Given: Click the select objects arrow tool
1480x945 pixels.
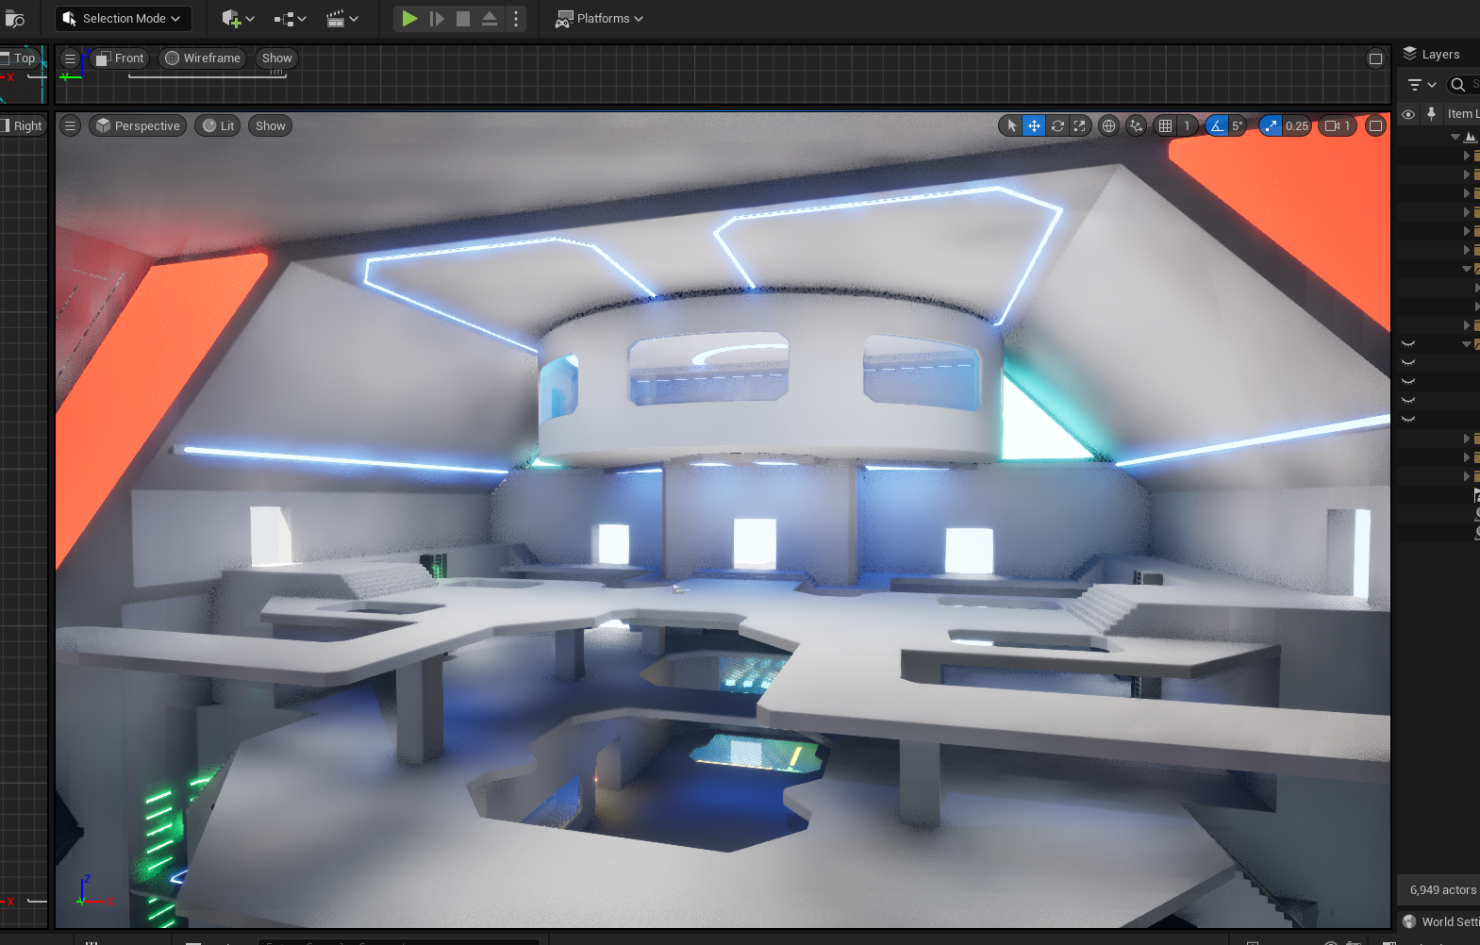Looking at the screenshot, I should (x=1011, y=126).
